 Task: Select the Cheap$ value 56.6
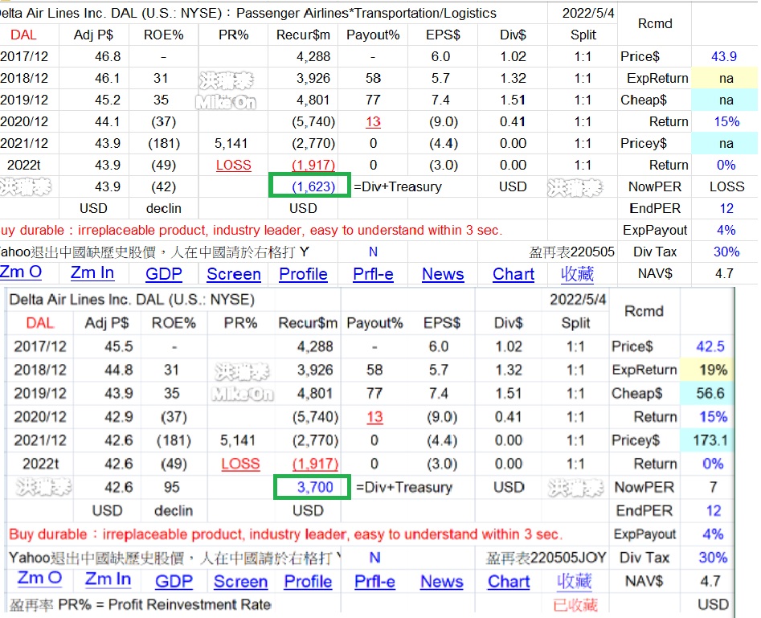709,393
